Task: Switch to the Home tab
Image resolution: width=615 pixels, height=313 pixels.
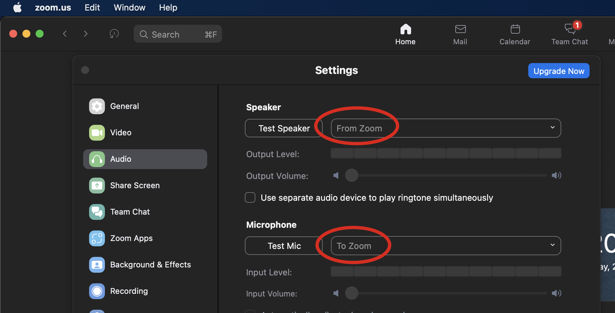Action: point(405,34)
